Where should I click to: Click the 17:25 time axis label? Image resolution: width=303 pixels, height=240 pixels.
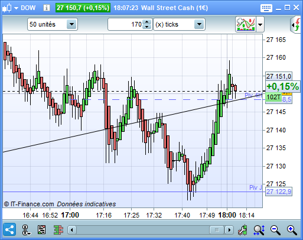point(131,215)
